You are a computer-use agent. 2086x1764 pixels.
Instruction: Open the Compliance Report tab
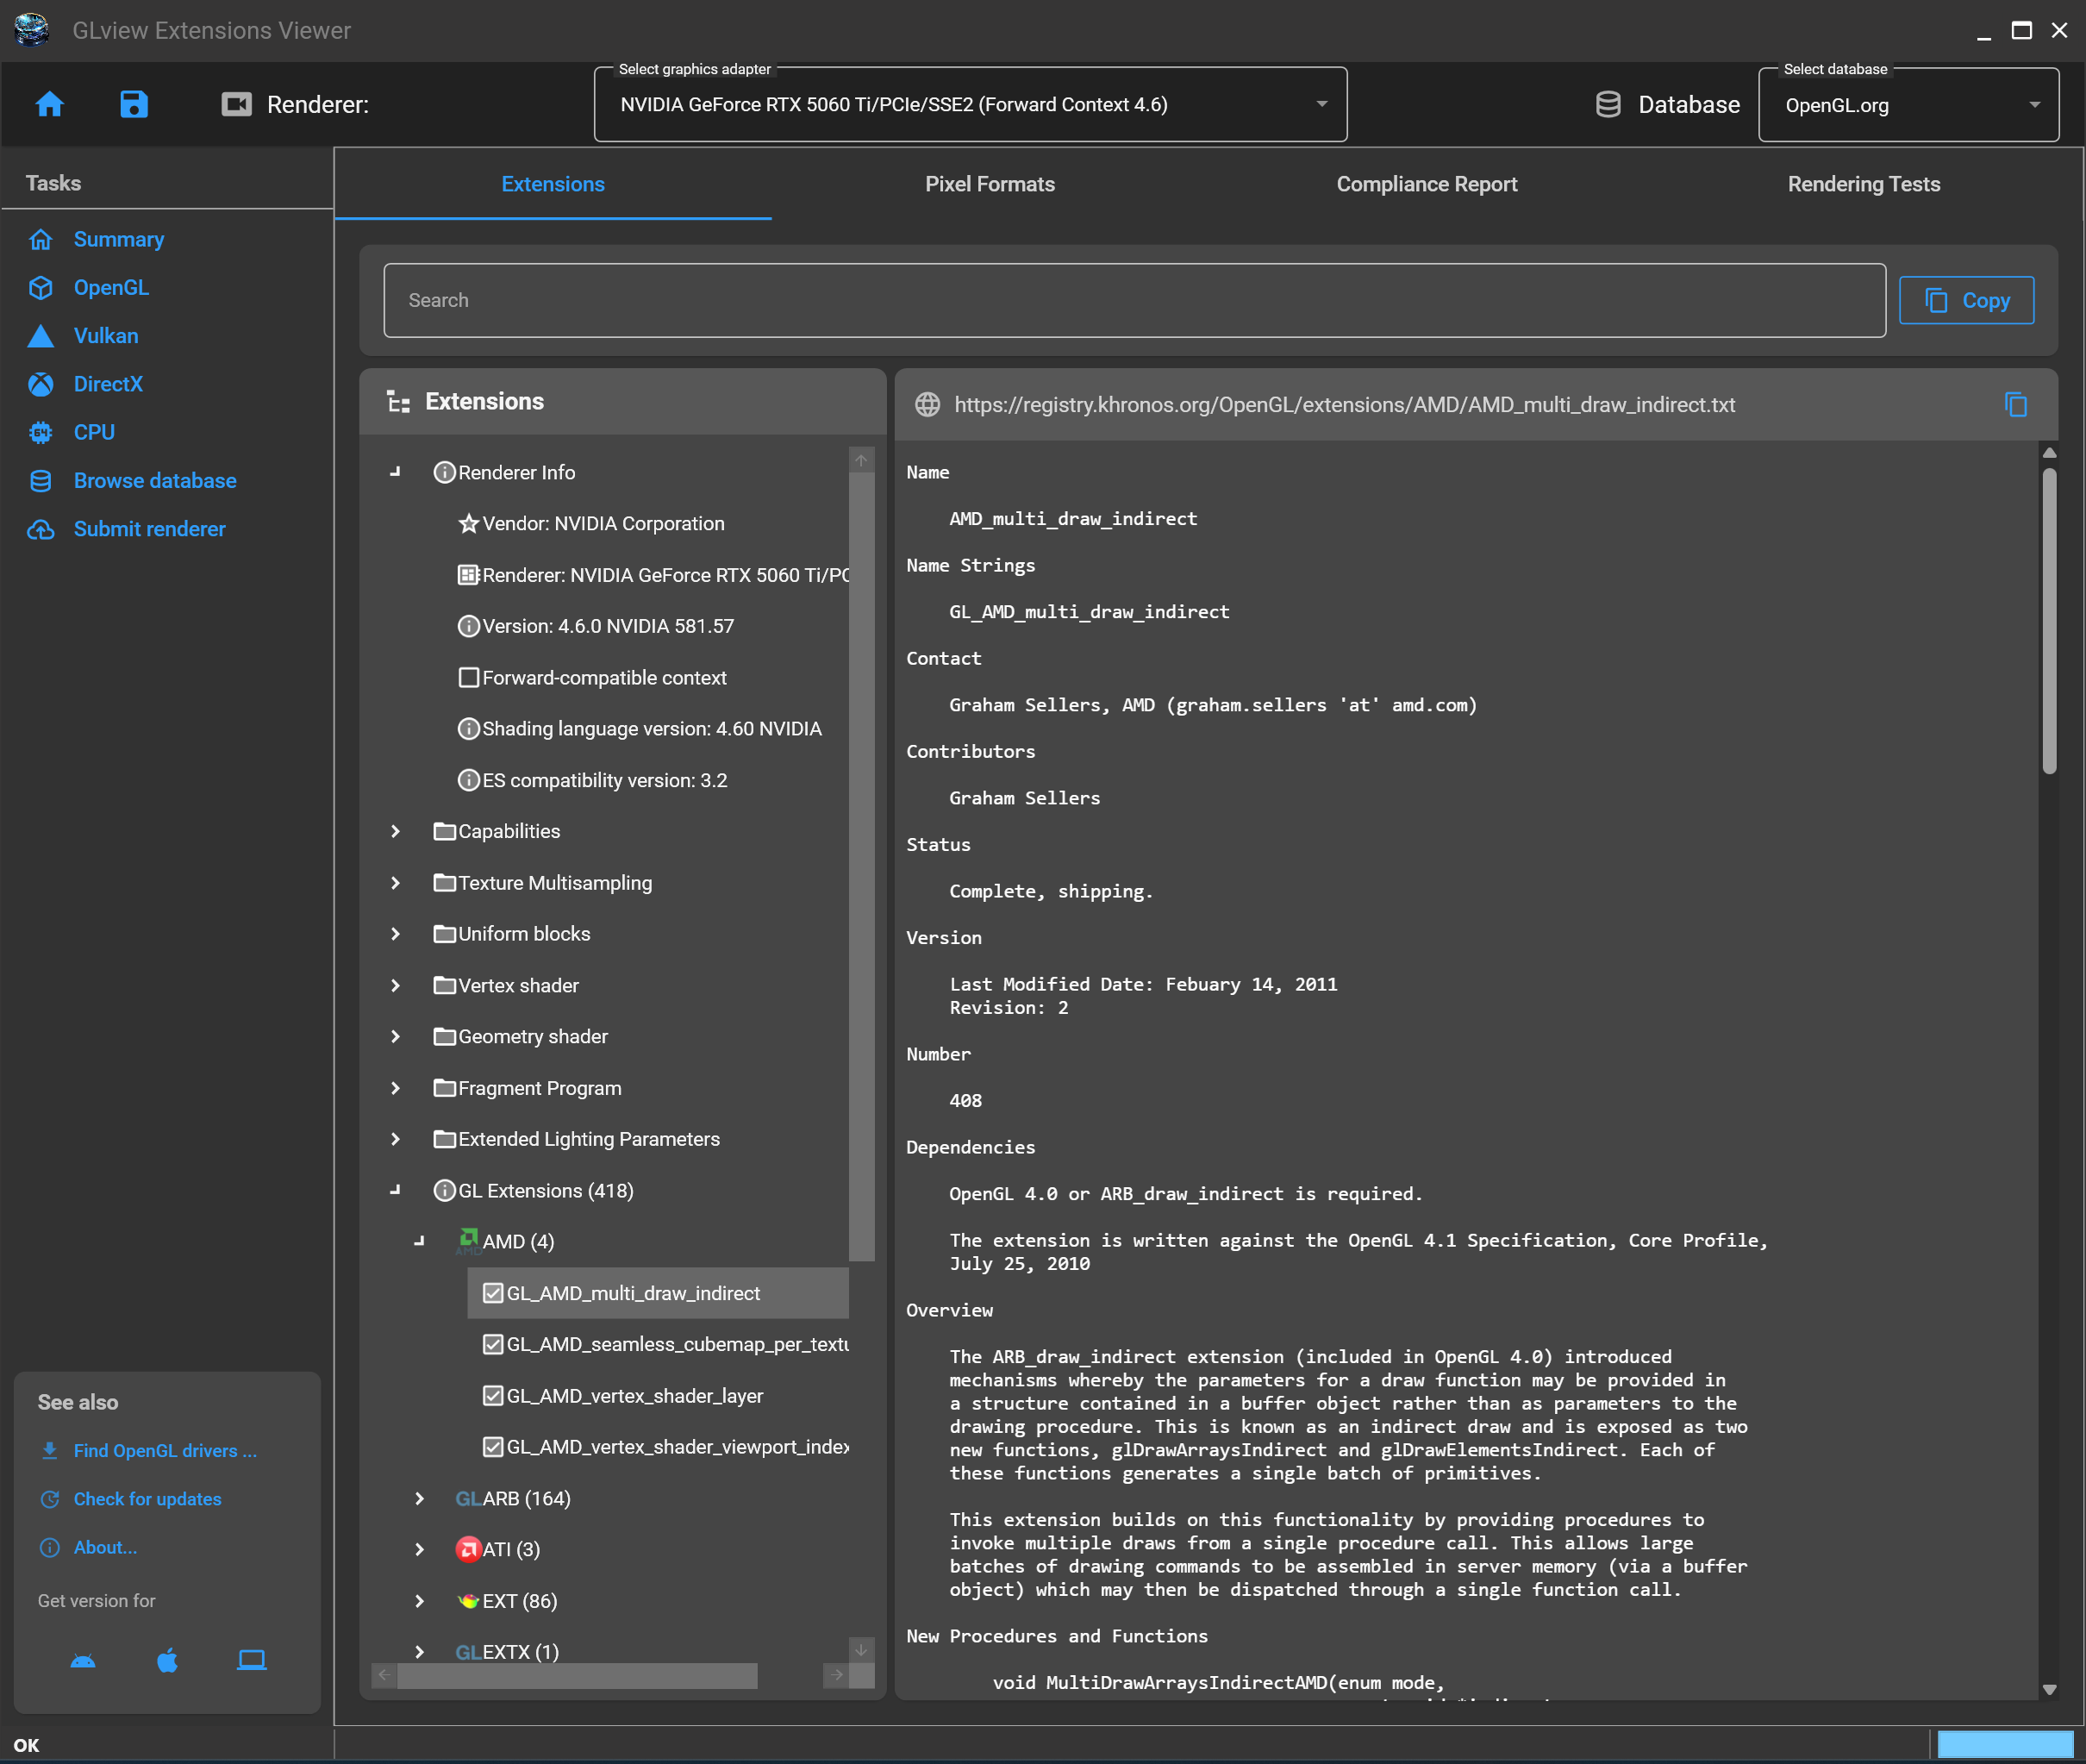coord(1427,184)
